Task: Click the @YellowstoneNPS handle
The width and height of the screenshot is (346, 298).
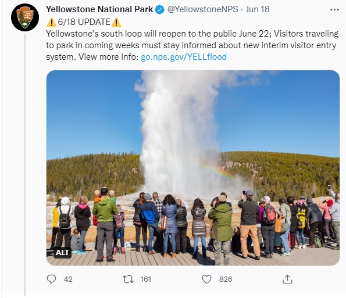Action: (202, 9)
